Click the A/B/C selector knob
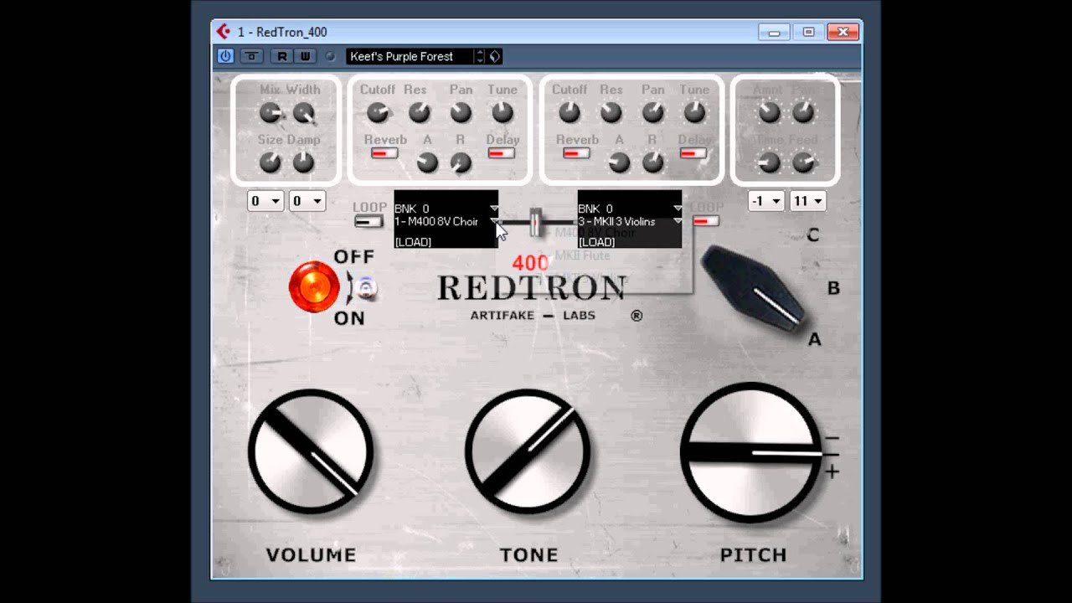The image size is (1072, 603). (x=753, y=289)
